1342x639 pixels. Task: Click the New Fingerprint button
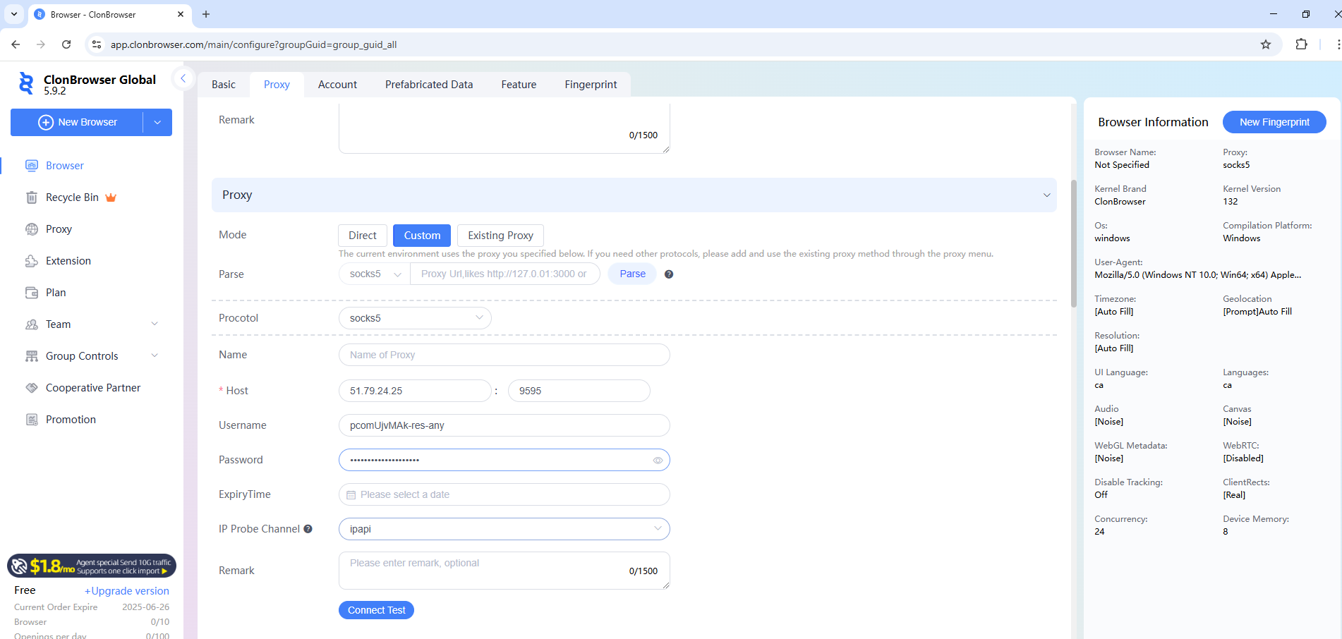pos(1274,122)
